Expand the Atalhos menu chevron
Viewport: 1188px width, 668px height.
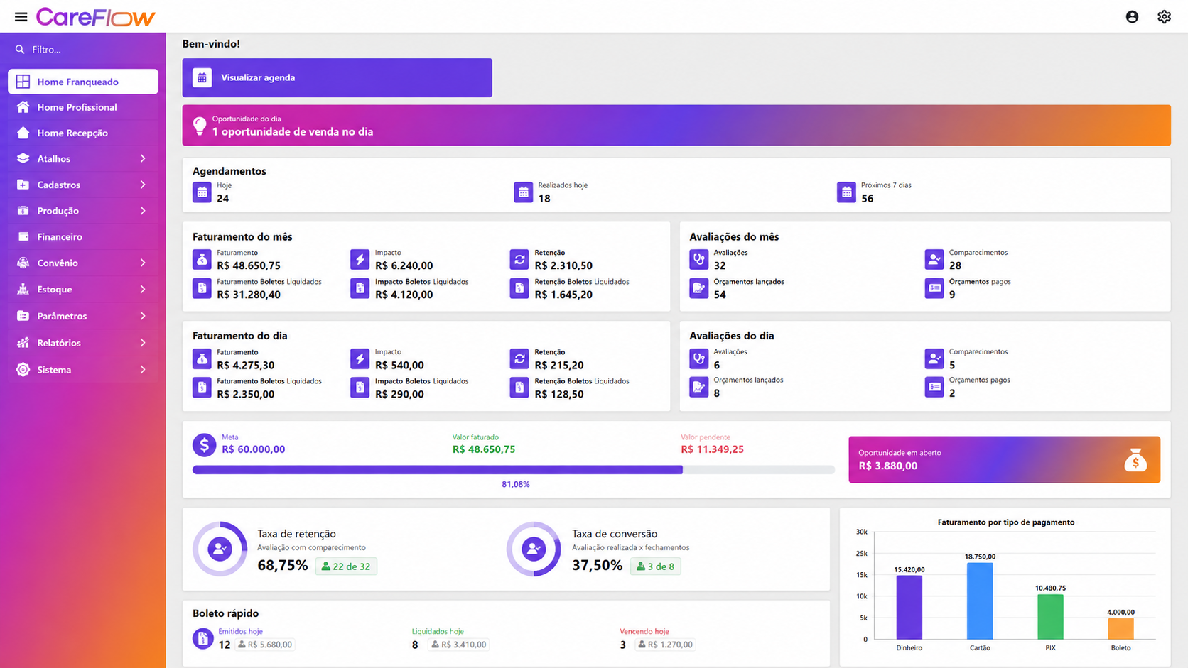click(143, 158)
